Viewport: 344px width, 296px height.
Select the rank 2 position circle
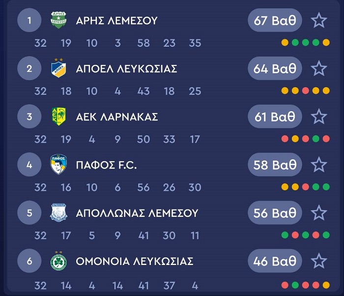pos(29,69)
